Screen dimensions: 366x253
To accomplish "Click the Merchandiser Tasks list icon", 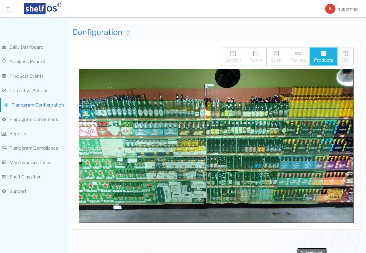I will tap(4, 163).
